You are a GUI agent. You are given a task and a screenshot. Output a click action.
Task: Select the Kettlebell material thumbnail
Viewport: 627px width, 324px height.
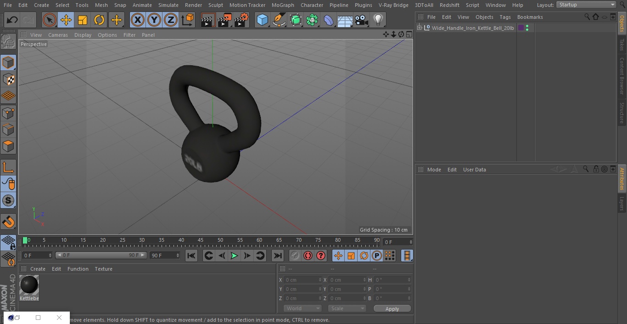click(29, 285)
